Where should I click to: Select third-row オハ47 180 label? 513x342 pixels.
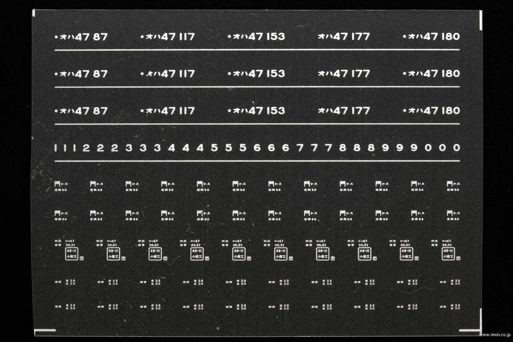pos(431,111)
